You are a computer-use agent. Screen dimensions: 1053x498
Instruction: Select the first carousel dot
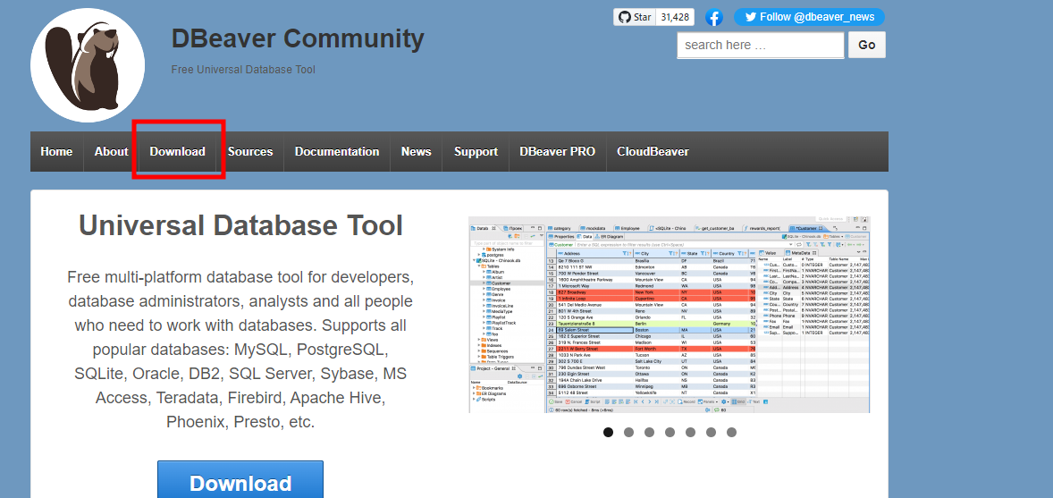[609, 432]
